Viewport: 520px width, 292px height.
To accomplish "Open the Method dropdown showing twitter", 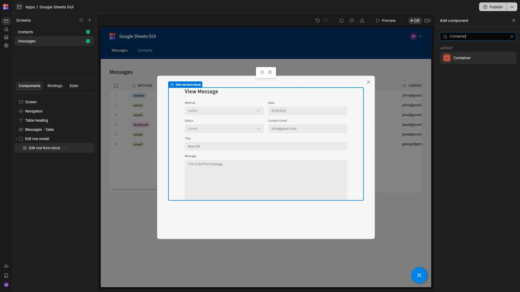I will [224, 111].
